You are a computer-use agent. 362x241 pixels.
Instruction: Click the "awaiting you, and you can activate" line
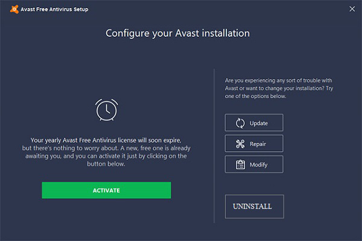coord(106,156)
